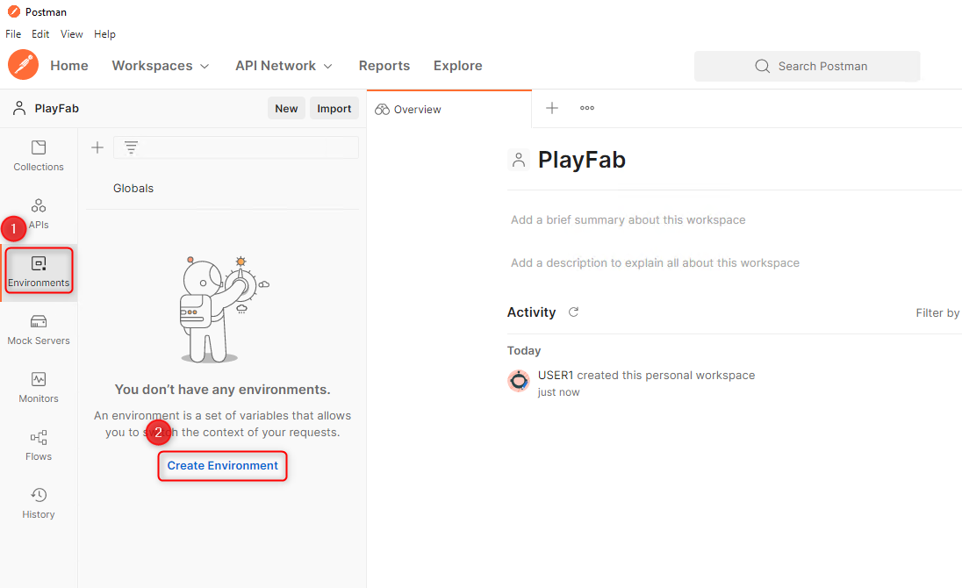Open the API Network dropdown
The height and width of the screenshot is (588, 962).
(x=284, y=65)
